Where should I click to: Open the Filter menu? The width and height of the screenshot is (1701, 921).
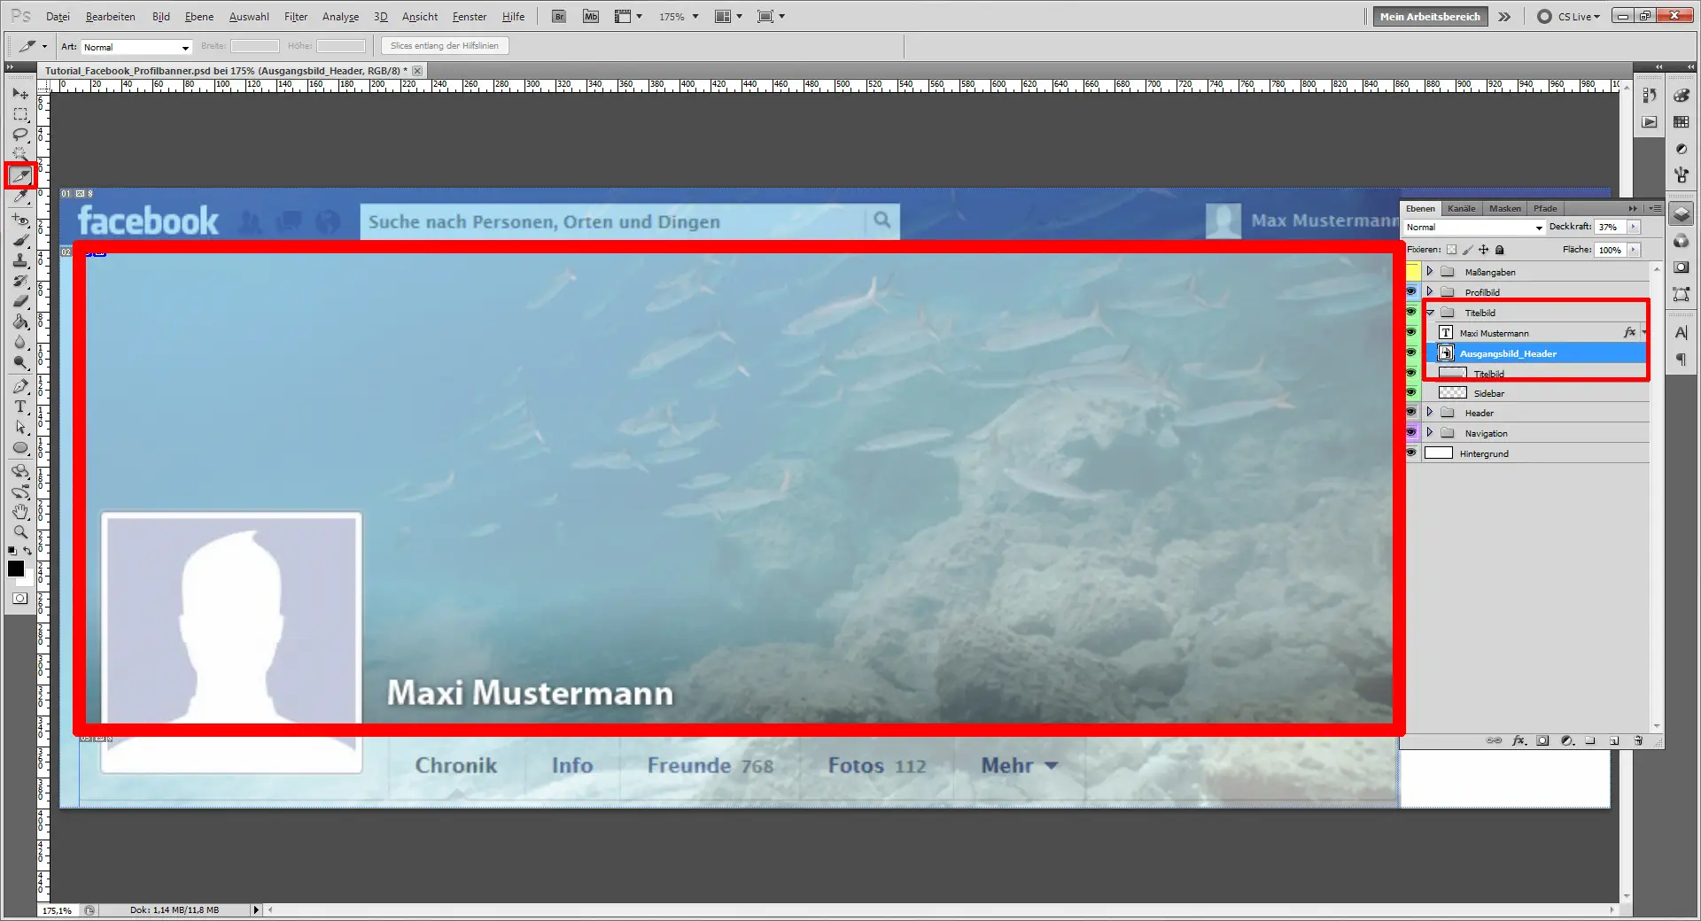point(295,16)
